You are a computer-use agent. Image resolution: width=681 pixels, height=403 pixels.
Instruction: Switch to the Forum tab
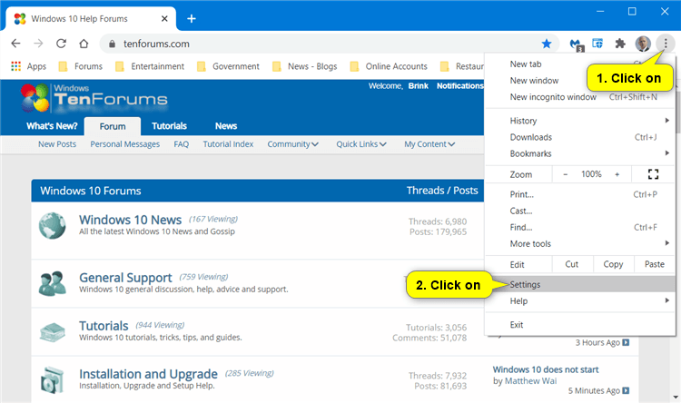(x=113, y=126)
